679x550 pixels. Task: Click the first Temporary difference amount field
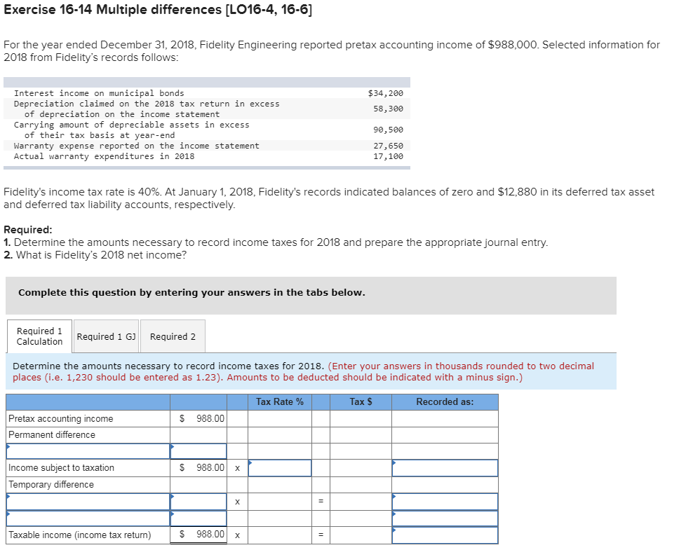(x=199, y=501)
